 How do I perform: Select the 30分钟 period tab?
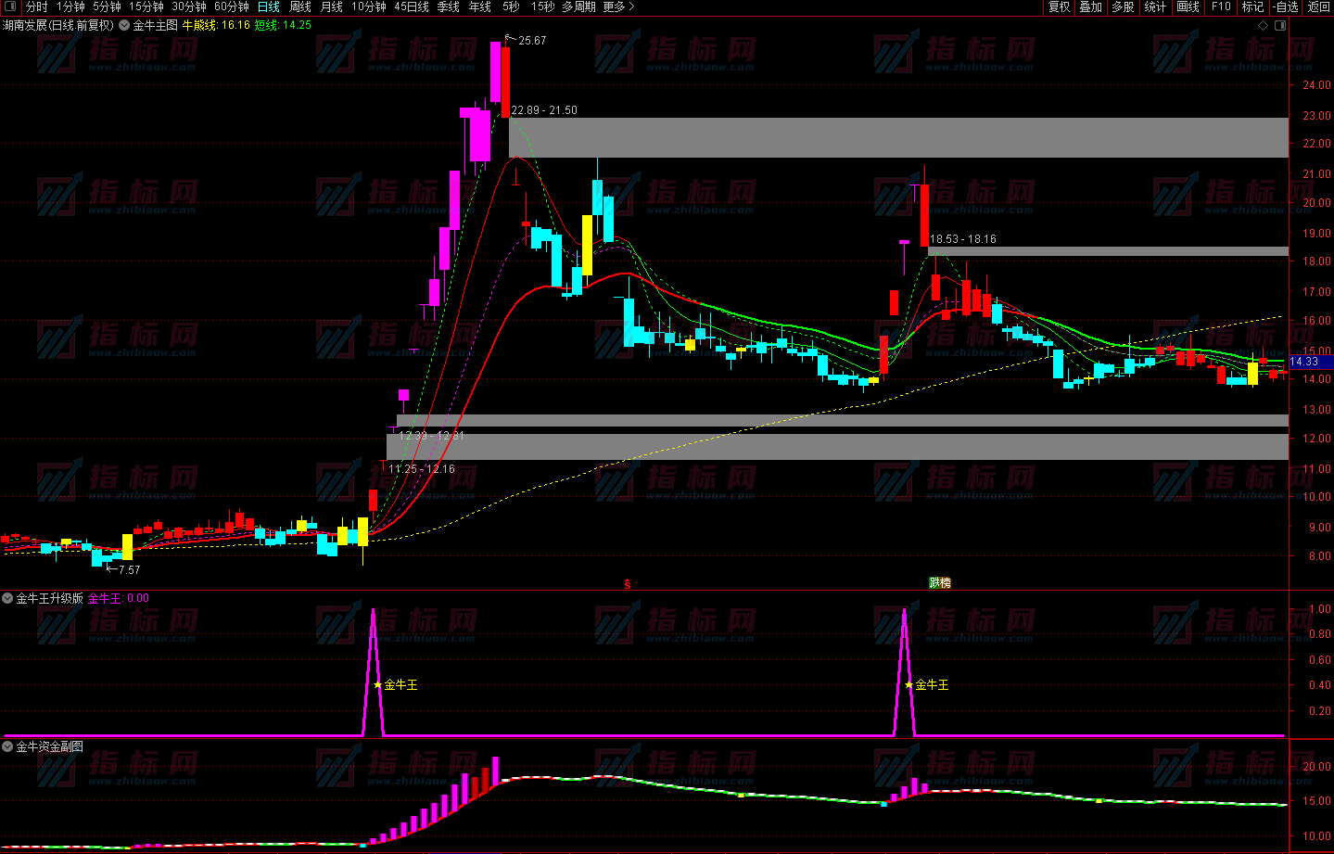click(189, 6)
